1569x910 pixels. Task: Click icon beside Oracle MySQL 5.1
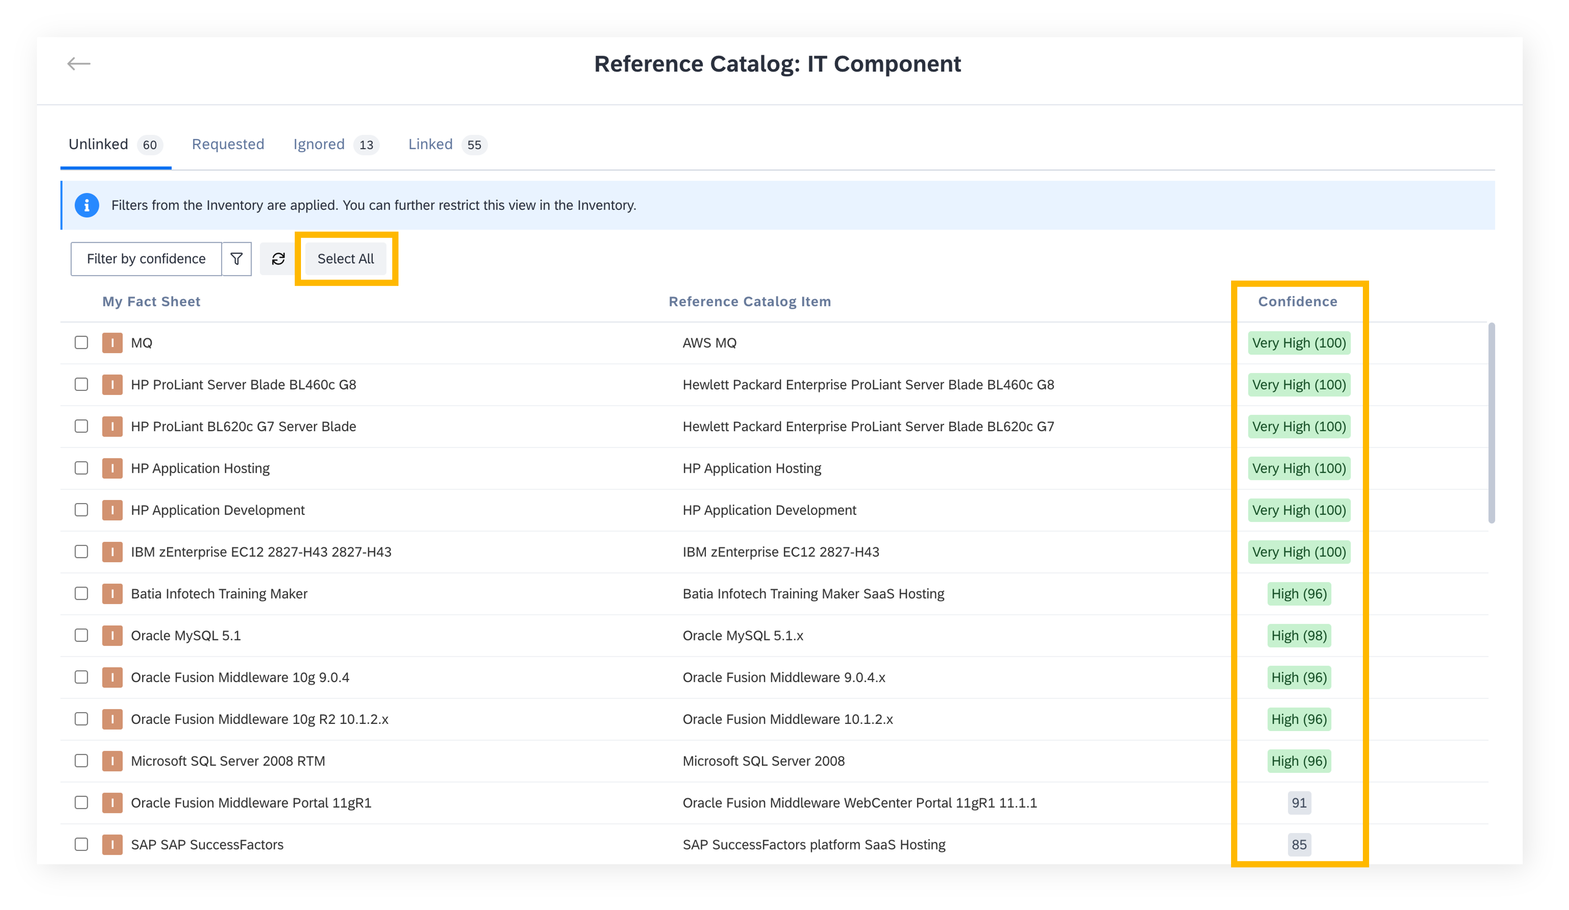[x=112, y=635]
